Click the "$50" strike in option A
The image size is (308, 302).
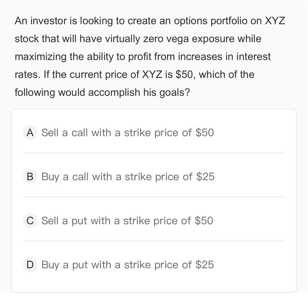tap(204, 133)
